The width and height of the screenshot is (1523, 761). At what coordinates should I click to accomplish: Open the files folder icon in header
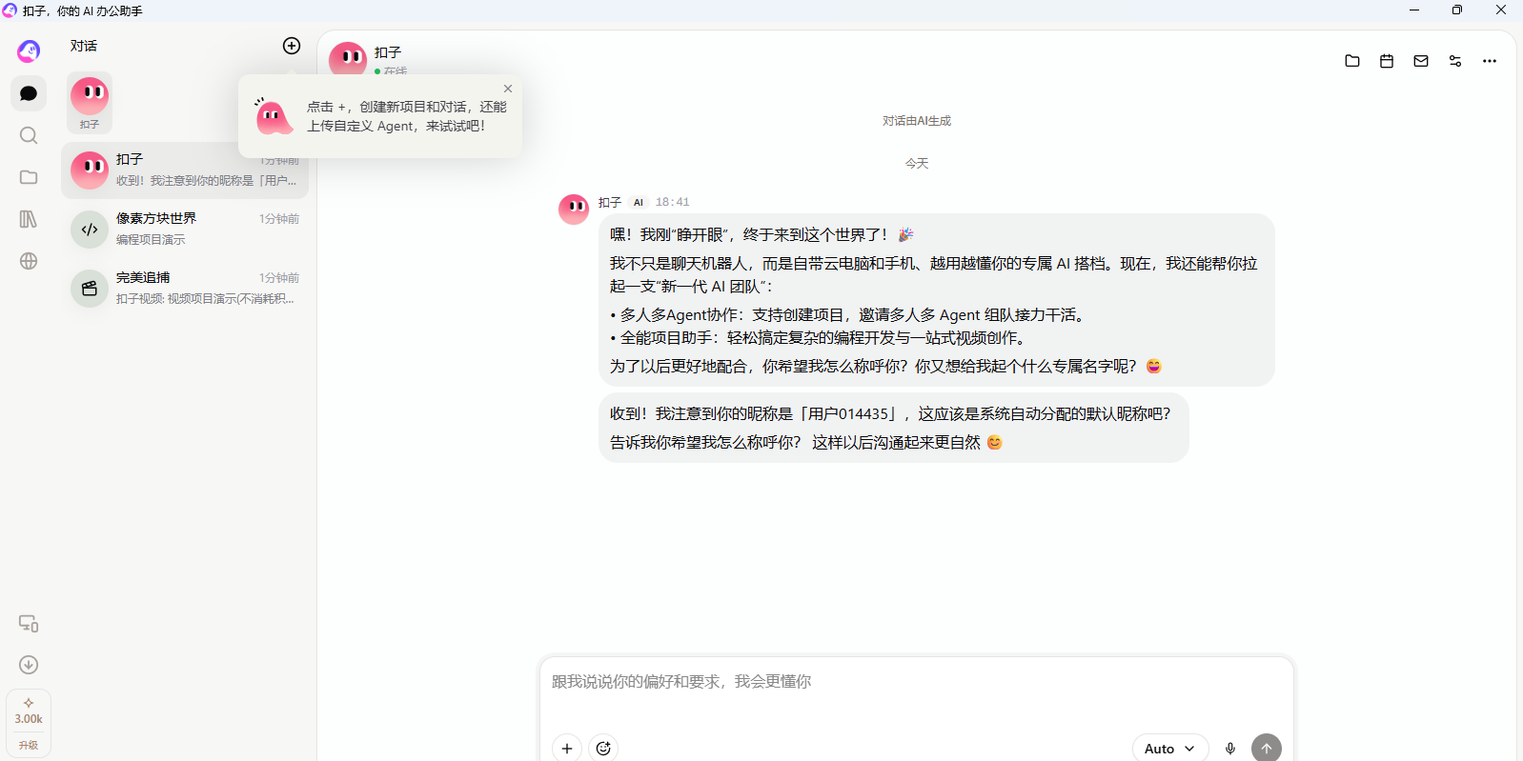click(1352, 61)
